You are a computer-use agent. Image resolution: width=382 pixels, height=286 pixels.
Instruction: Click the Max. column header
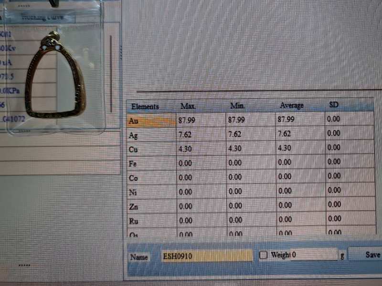[x=188, y=105]
